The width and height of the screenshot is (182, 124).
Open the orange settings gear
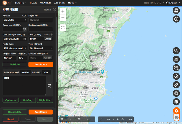point(177,111)
